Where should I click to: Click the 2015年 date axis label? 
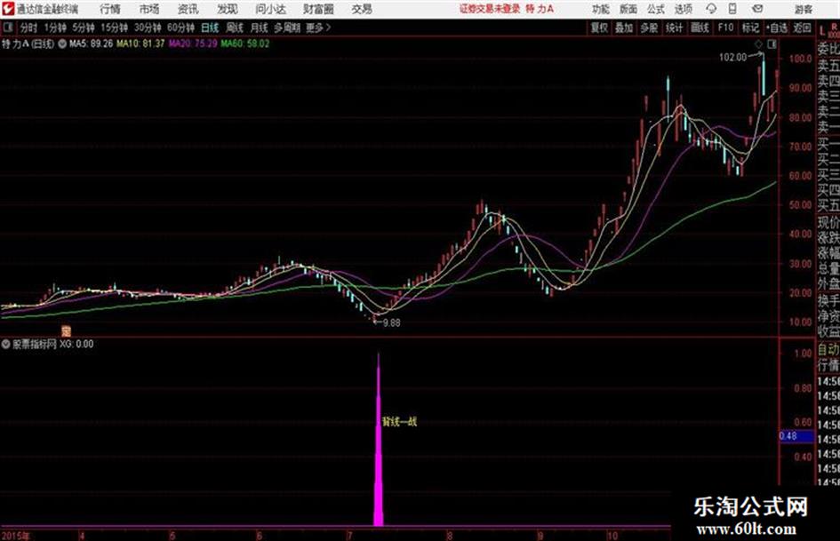(x=16, y=536)
